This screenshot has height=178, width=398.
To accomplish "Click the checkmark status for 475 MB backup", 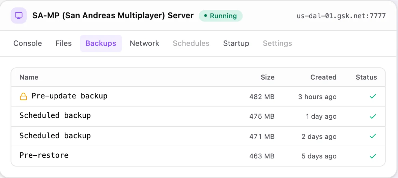I will (373, 116).
